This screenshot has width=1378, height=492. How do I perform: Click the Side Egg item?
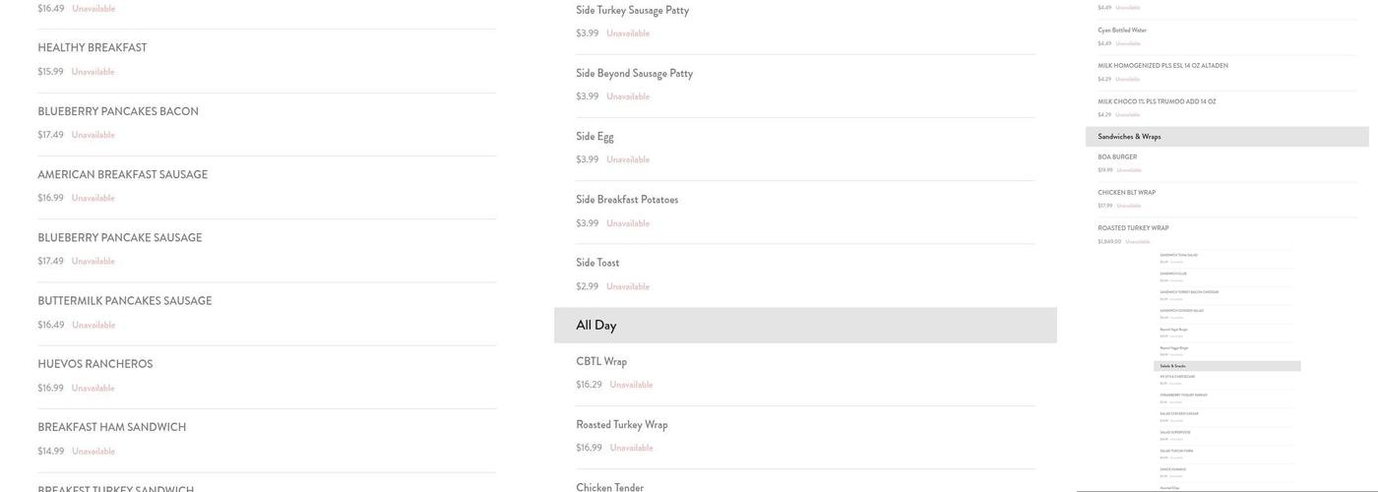pyautogui.click(x=595, y=137)
